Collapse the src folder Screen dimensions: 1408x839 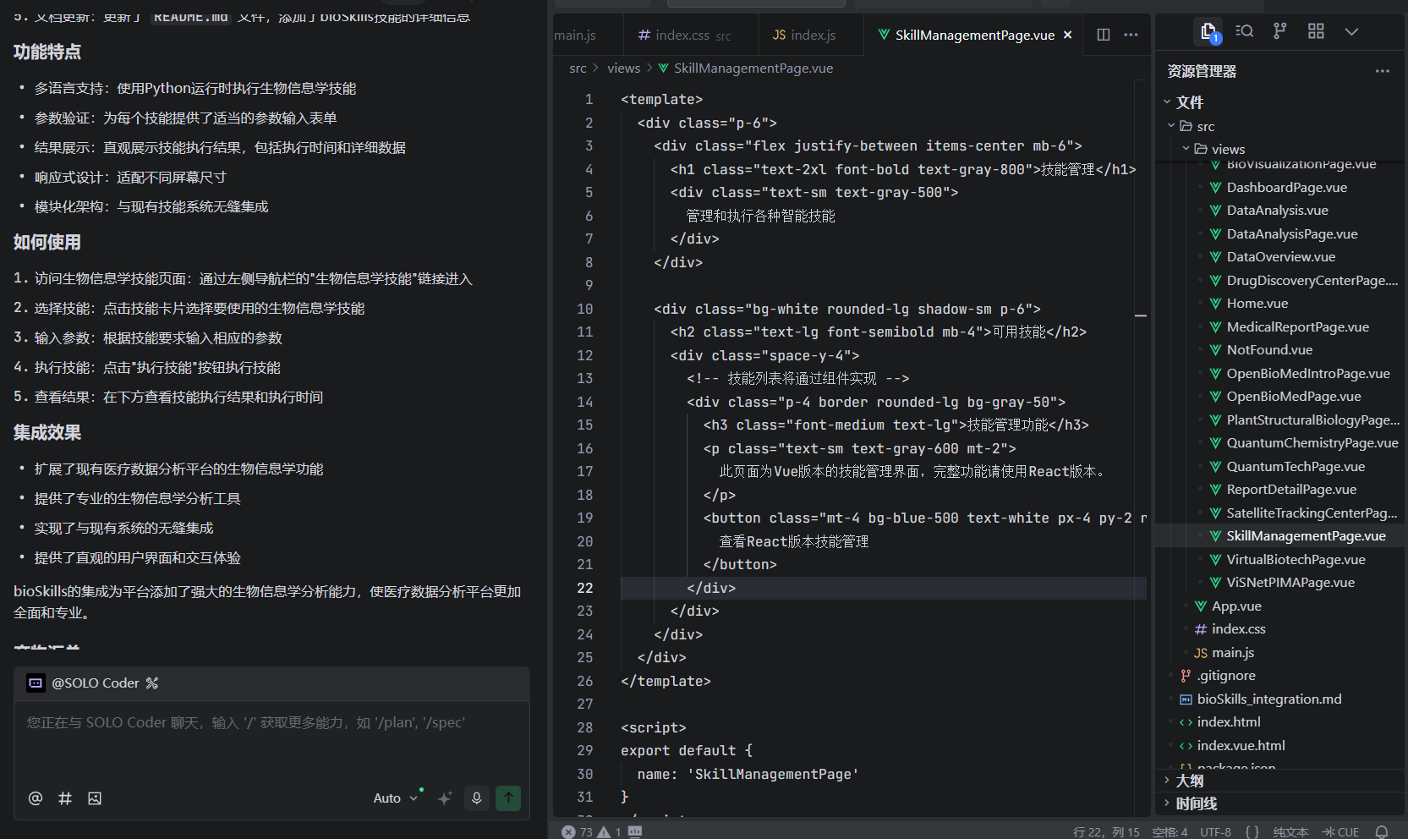click(1171, 126)
